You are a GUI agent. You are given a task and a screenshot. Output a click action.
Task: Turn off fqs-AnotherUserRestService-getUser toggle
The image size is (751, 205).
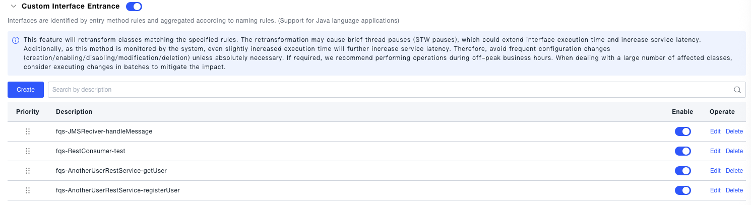coord(682,171)
